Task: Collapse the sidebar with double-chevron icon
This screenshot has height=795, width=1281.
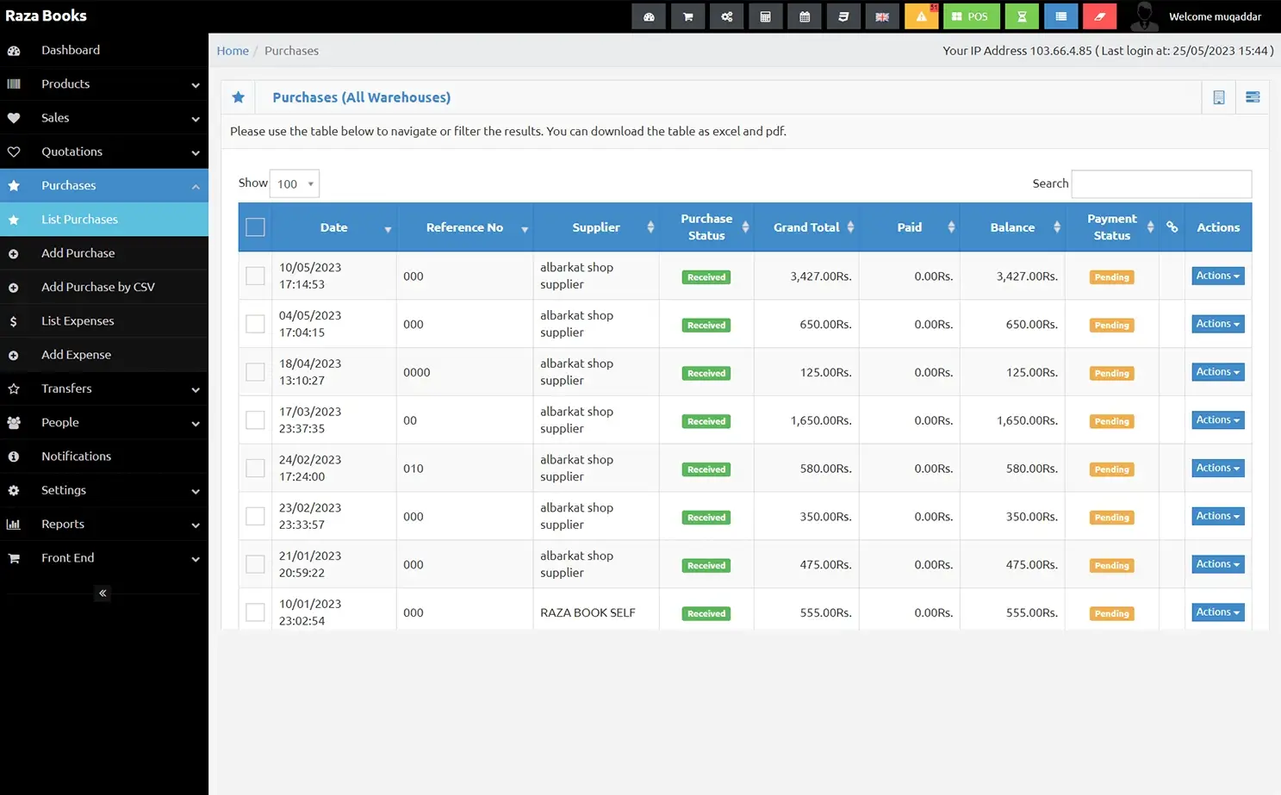Action: [x=103, y=593]
